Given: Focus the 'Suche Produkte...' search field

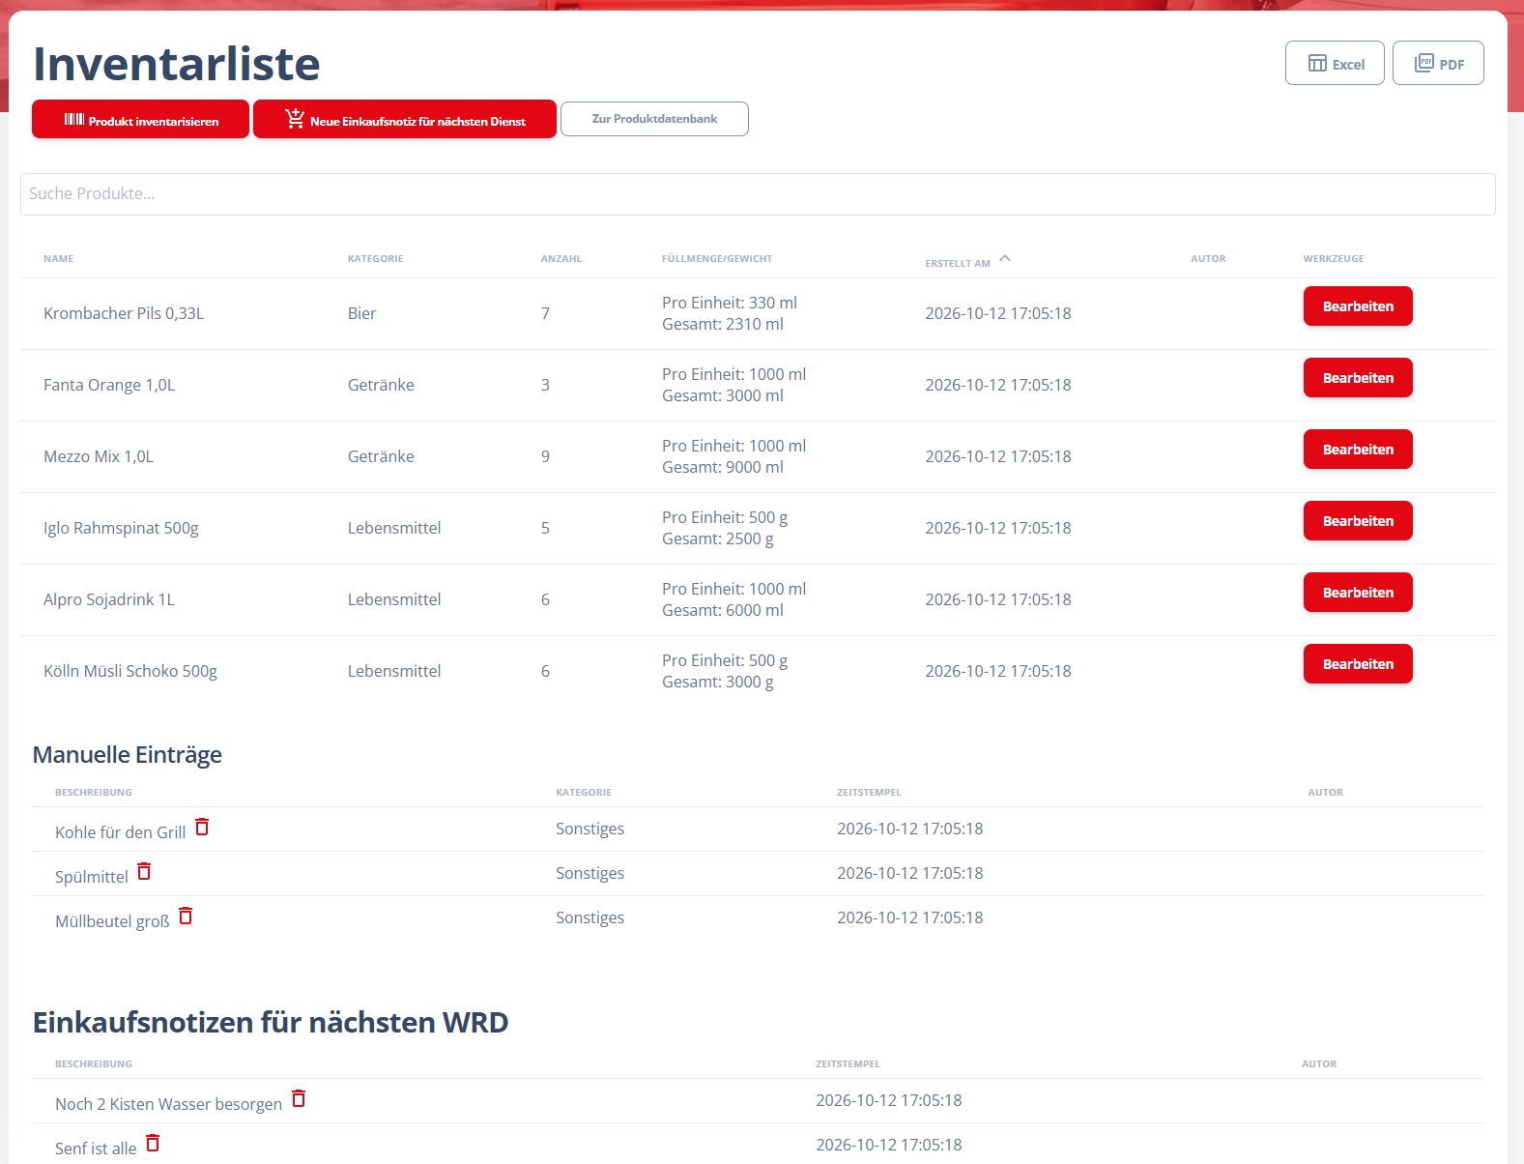Looking at the screenshot, I should (x=758, y=194).
